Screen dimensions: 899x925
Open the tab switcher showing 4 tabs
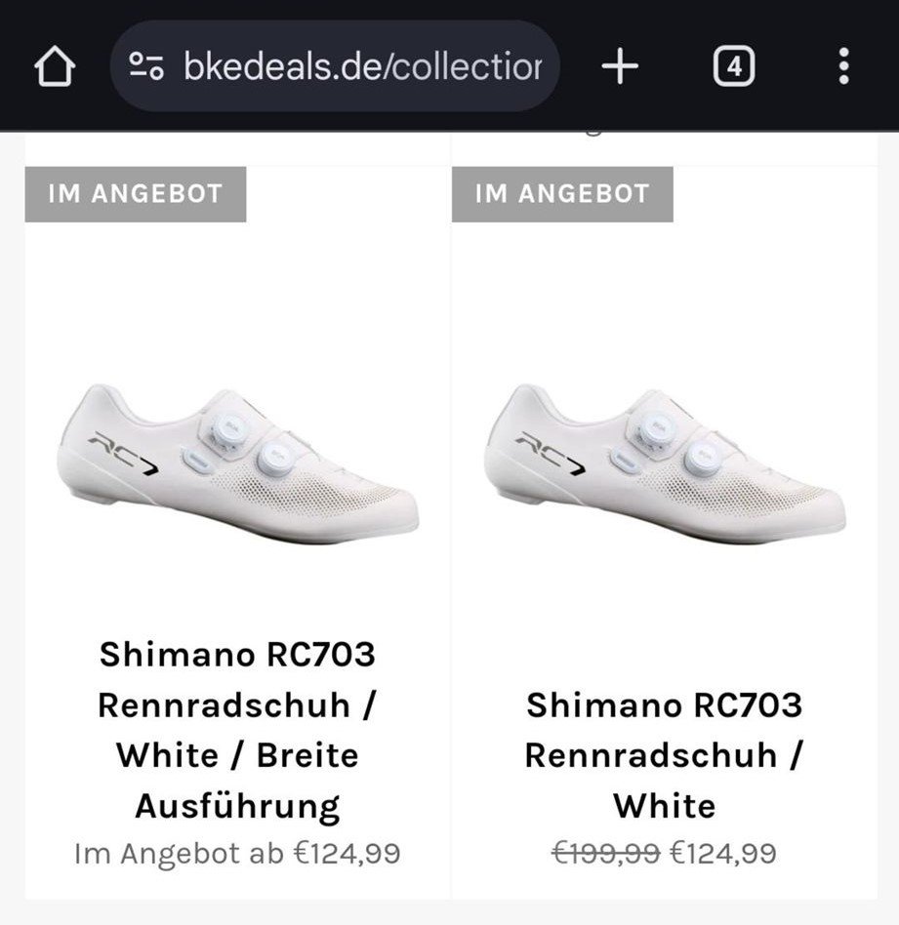734,66
